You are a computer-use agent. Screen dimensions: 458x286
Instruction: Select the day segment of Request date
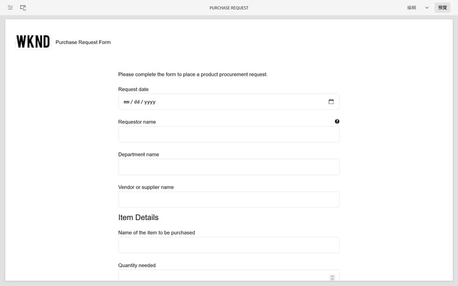pyautogui.click(x=137, y=102)
